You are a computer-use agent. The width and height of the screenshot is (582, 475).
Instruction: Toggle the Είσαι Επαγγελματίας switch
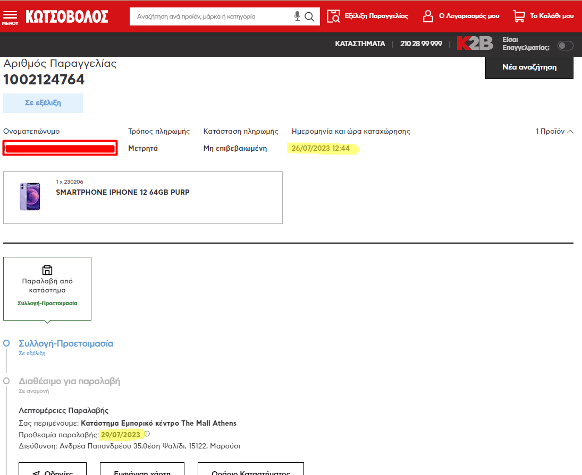(x=565, y=46)
